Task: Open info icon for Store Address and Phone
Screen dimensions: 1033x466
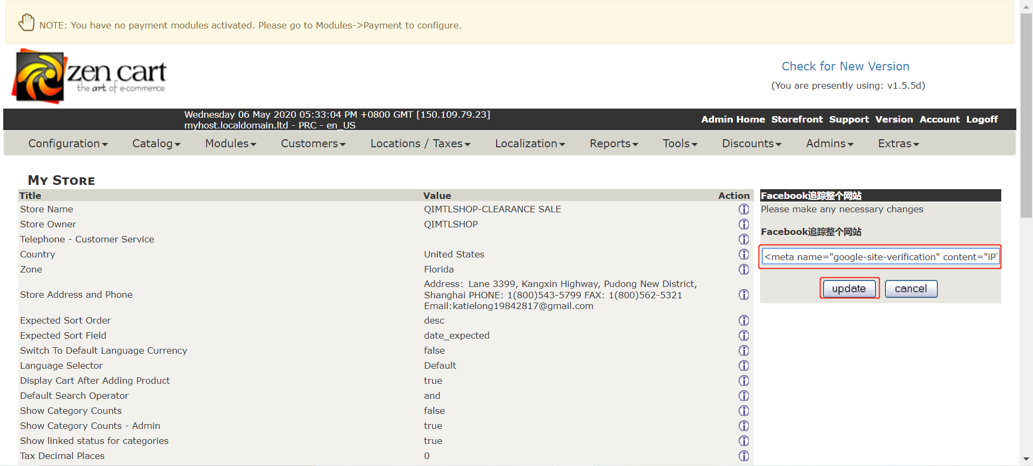Action: [744, 295]
